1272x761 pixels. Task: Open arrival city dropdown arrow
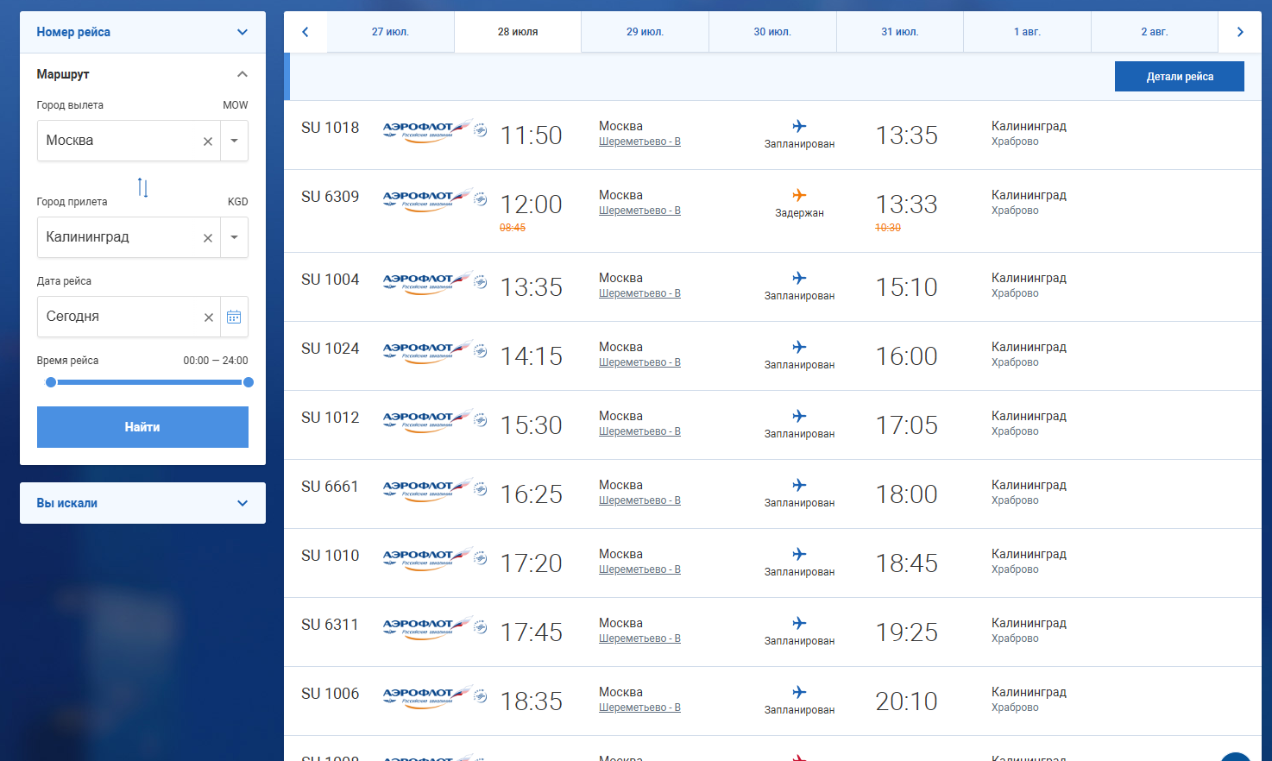(x=234, y=237)
